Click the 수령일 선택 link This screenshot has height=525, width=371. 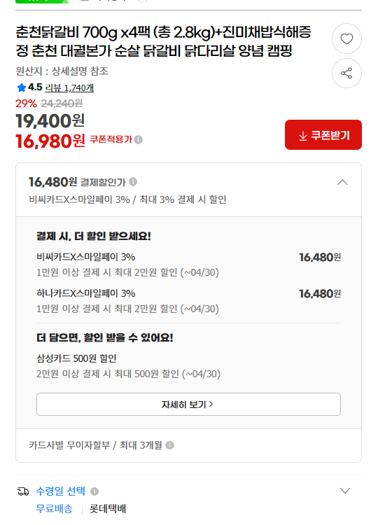click(61, 491)
